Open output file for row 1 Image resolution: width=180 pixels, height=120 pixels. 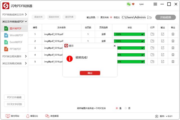coord(152,34)
